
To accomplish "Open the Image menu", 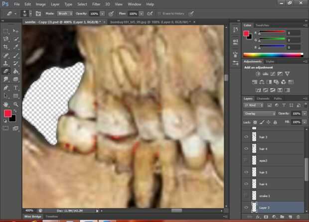I will pyautogui.click(x=40, y=4).
